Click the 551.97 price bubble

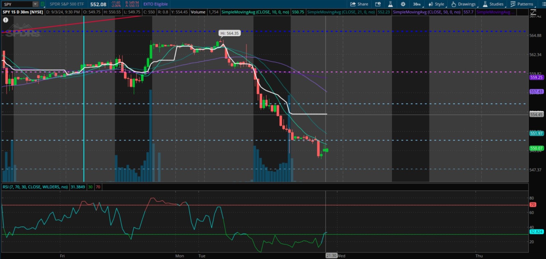tap(536, 133)
